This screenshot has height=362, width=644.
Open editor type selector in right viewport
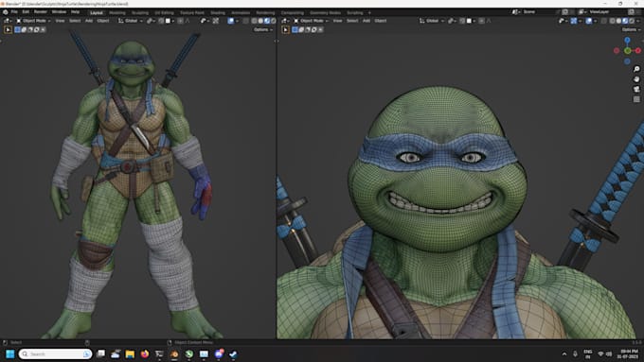(285, 21)
